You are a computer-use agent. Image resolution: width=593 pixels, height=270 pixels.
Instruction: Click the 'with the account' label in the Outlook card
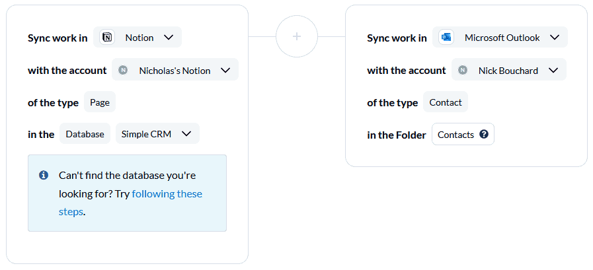click(x=407, y=71)
